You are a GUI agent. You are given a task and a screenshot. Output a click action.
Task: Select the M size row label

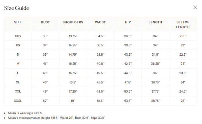tap(18, 64)
